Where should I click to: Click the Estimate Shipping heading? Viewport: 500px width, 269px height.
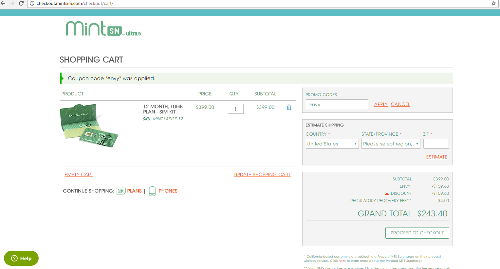coord(324,125)
